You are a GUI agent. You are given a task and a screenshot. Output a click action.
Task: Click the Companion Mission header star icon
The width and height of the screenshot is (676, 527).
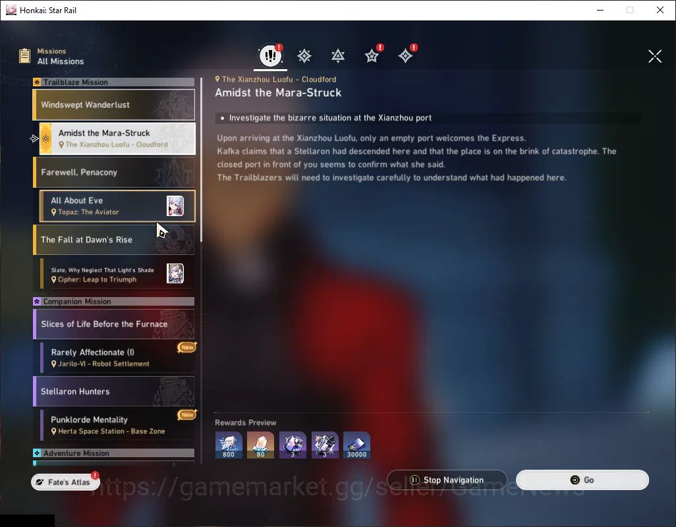tap(37, 301)
